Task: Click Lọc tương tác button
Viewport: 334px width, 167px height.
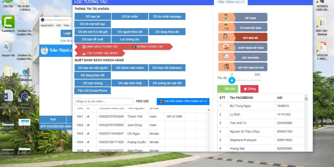Action: coord(130,39)
